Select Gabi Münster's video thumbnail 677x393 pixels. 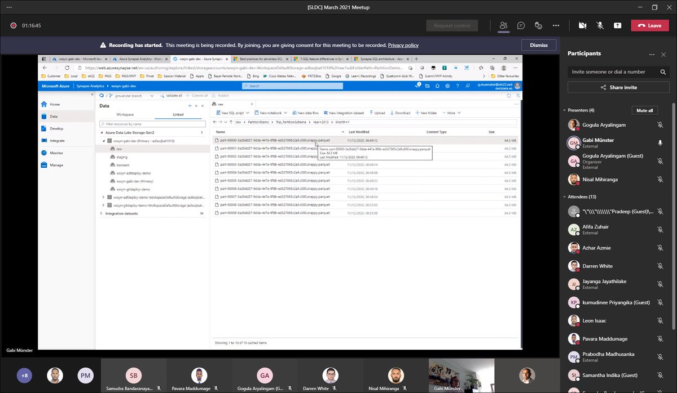click(461, 376)
